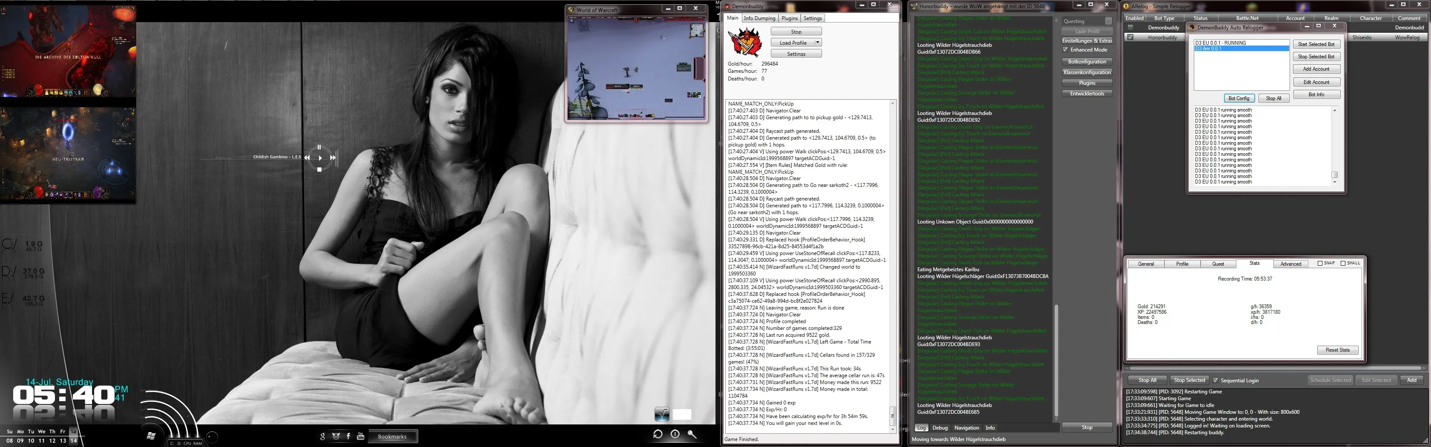This screenshot has width=1431, height=447.
Task: Toggle the Sequential Login checkbox
Action: (x=1215, y=380)
